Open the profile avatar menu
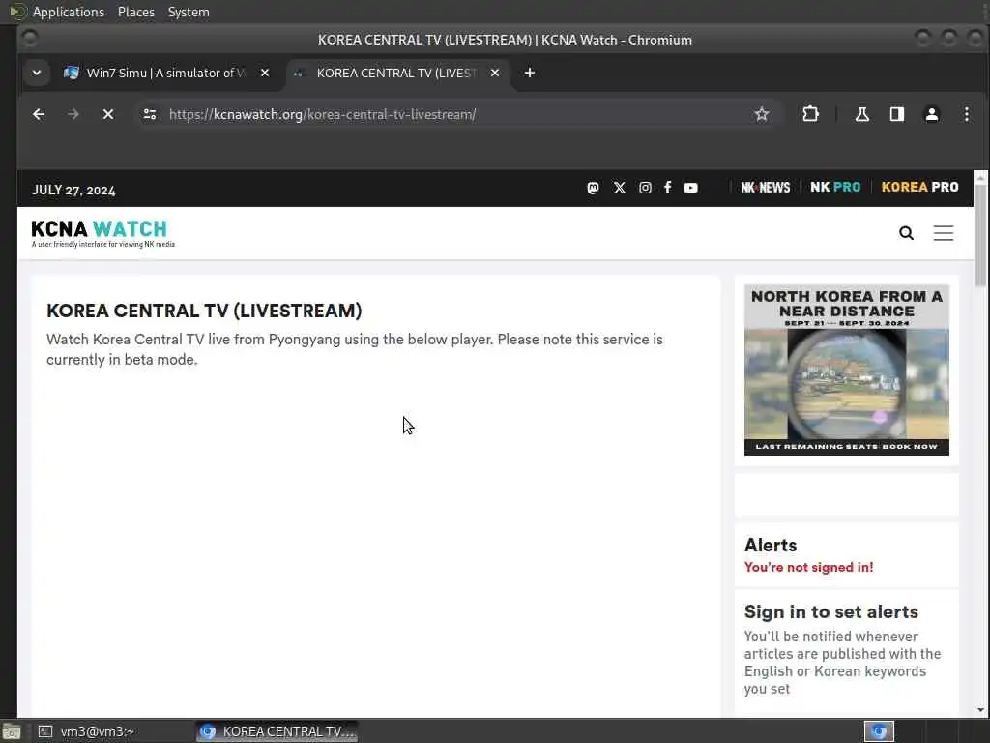Screen dimensions: 990x743 point(931,114)
